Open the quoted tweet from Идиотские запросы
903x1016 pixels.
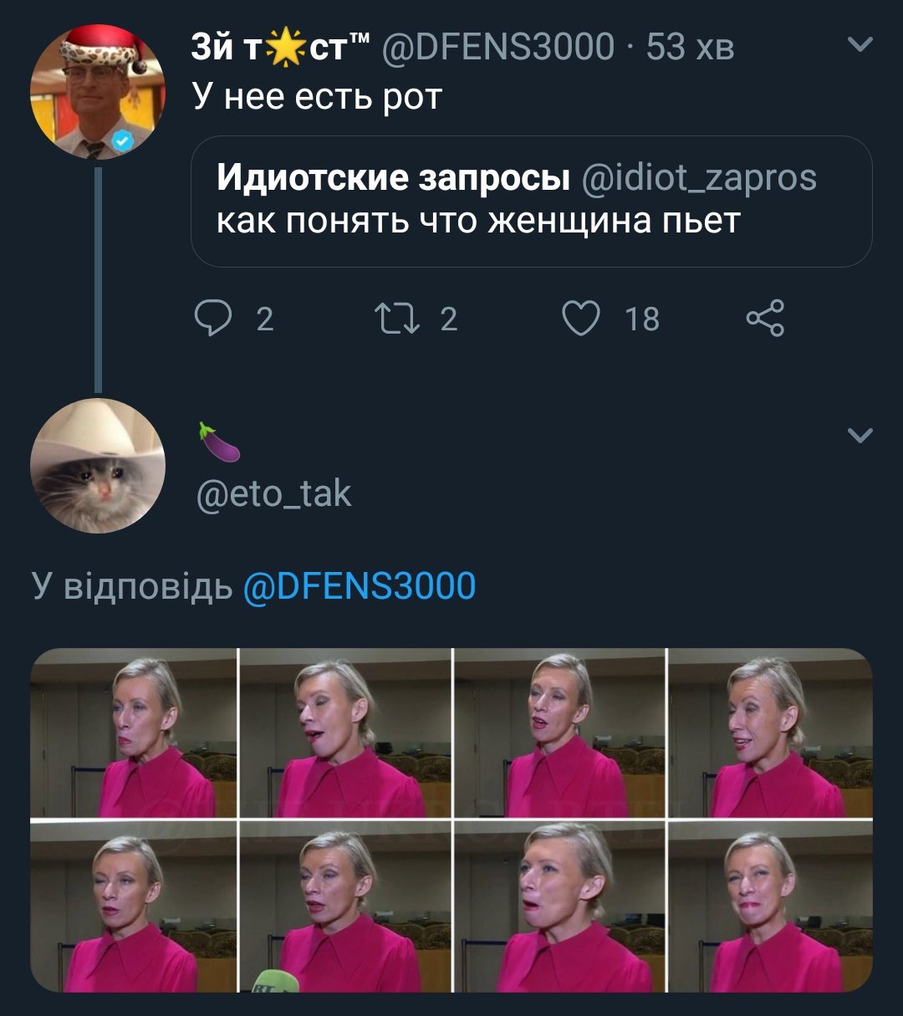click(532, 202)
